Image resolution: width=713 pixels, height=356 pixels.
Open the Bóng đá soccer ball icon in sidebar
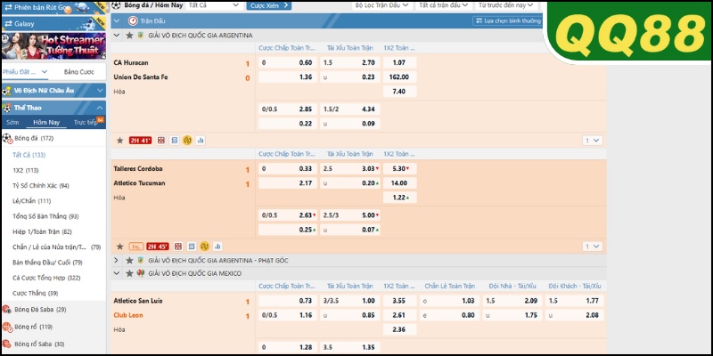coord(7,138)
